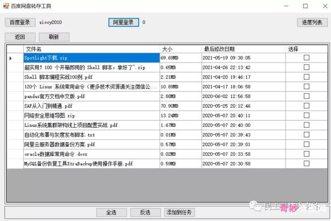Select the file Linux系统集群架构线上项目配置实战.pdf

pos(92,125)
